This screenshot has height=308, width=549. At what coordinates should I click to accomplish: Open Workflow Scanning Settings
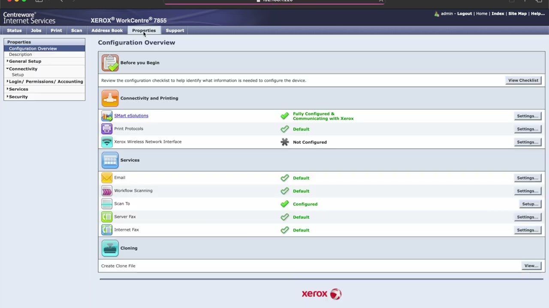pos(528,191)
